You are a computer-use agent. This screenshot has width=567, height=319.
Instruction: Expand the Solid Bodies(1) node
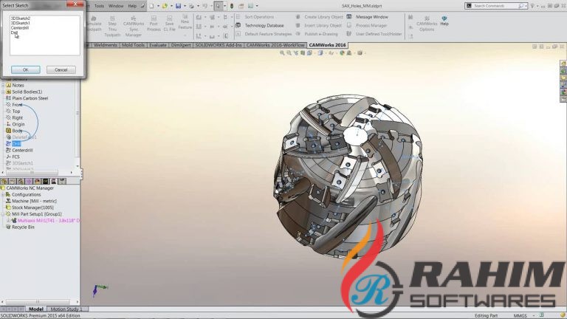(x=3, y=92)
